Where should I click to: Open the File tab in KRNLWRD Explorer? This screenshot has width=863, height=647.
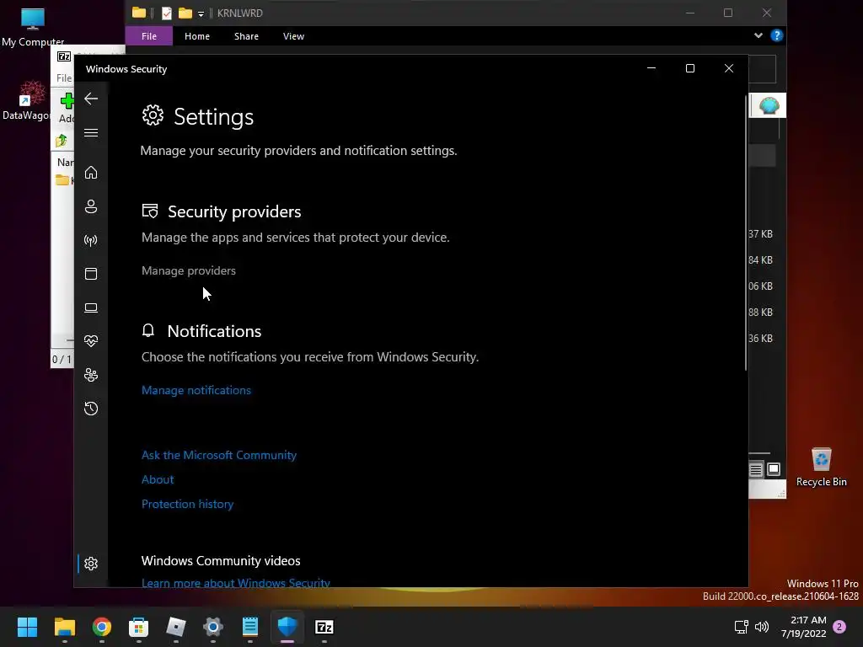[x=148, y=36]
